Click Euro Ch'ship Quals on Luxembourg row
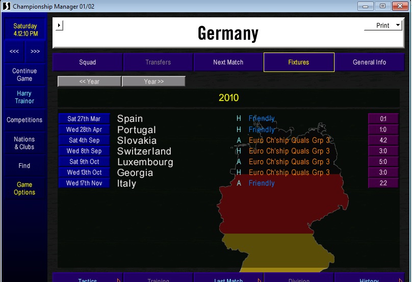The width and height of the screenshot is (412, 282). [289, 162]
